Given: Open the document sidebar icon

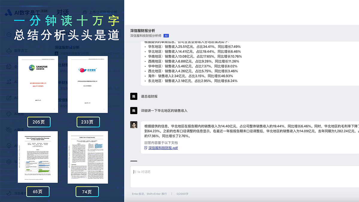Looking at the screenshot, I should click(9, 66).
